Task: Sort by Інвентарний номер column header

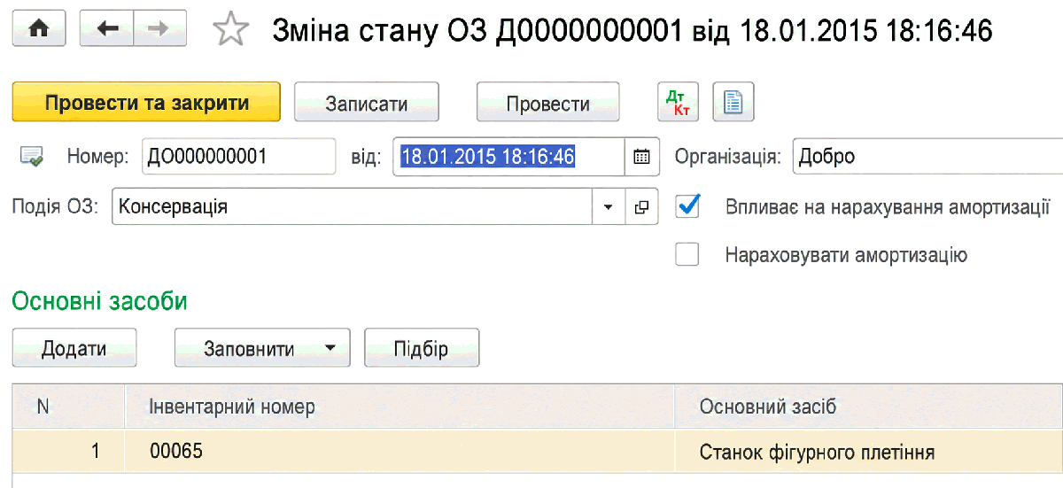Action: coord(400,407)
